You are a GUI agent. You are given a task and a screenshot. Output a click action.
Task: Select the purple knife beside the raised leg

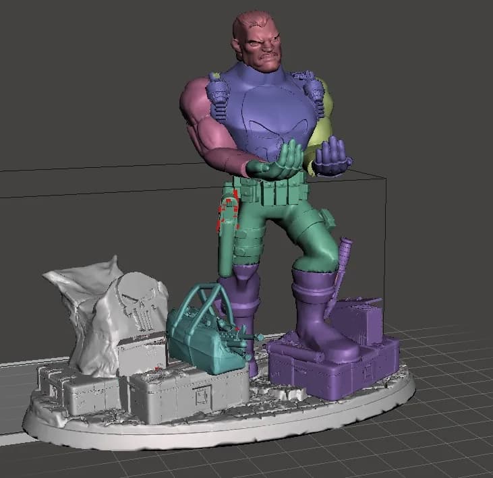(x=339, y=276)
